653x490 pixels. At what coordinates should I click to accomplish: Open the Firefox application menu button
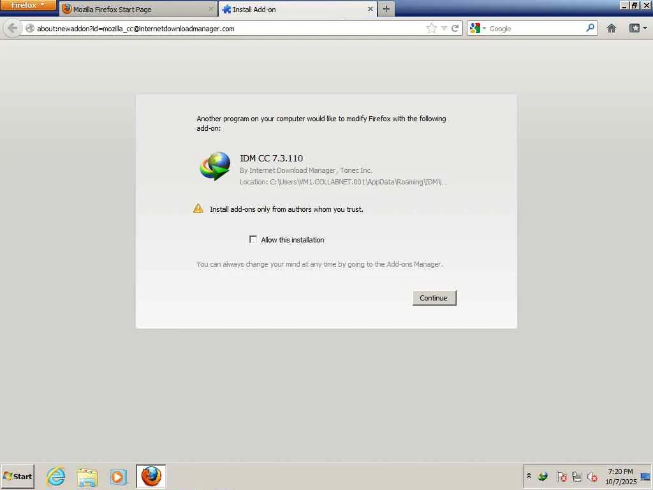tap(27, 5)
